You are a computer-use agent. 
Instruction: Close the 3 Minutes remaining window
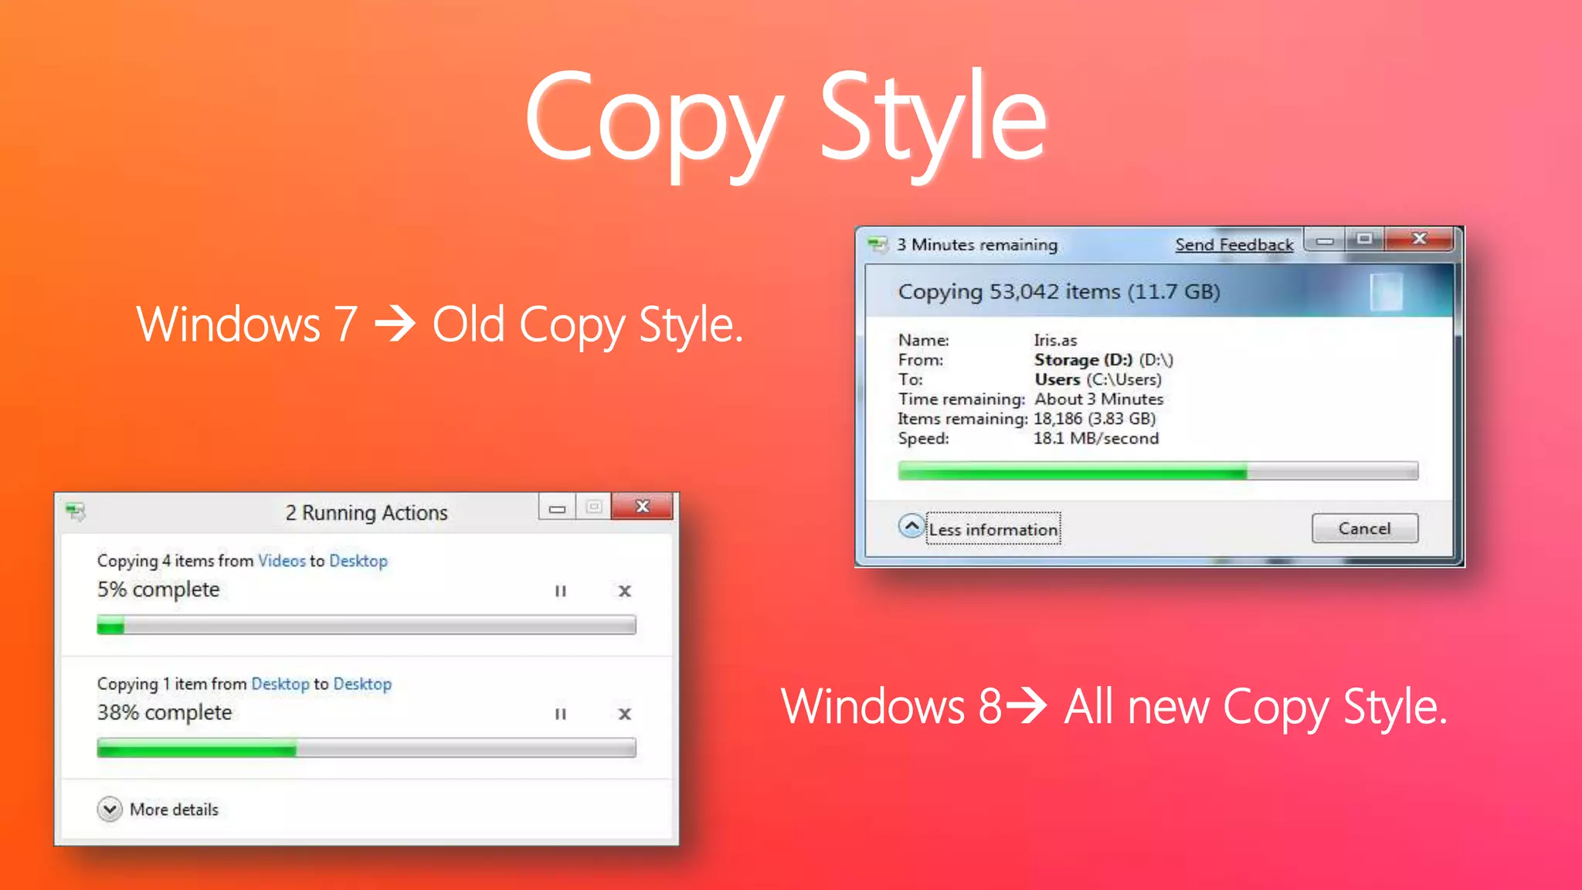pyautogui.click(x=1419, y=239)
